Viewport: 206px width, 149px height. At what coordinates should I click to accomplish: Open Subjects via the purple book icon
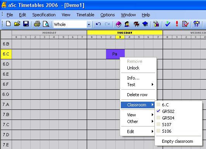(118, 24)
